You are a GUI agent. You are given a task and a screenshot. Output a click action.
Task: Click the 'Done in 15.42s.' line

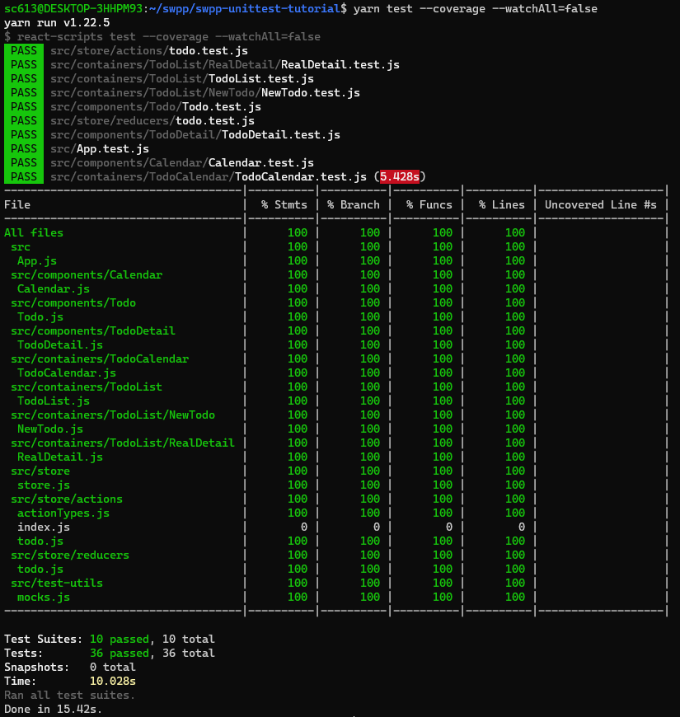[x=53, y=710]
